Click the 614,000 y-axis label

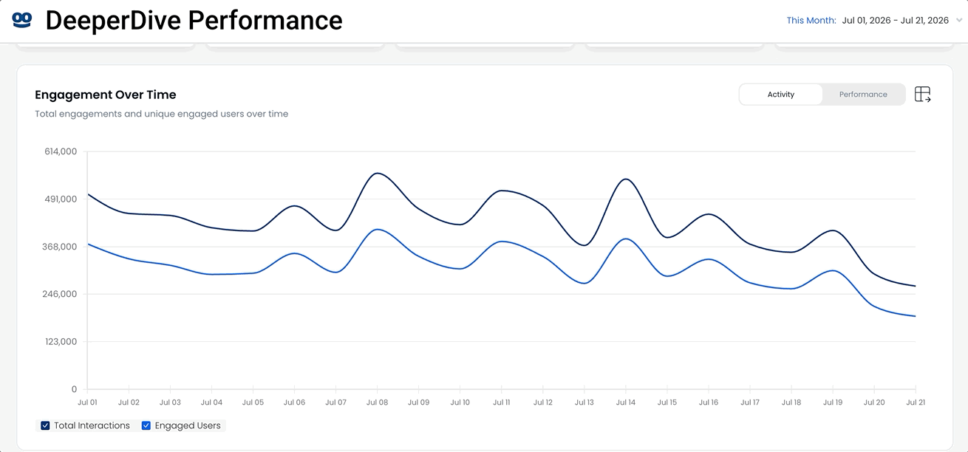tap(61, 151)
